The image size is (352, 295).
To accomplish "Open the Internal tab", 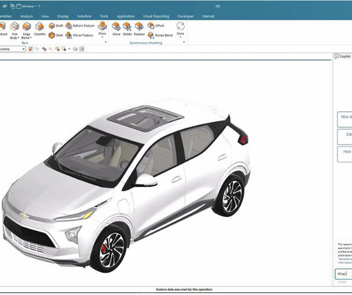I will (x=208, y=16).
